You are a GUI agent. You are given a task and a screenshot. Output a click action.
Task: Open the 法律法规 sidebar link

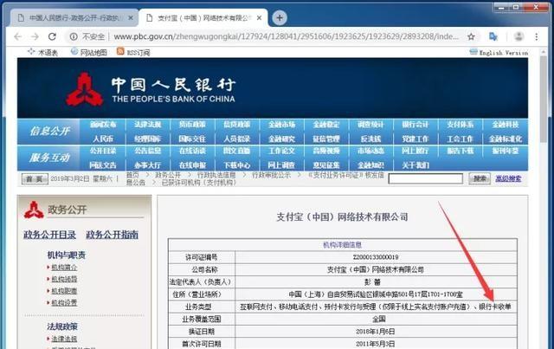[x=64, y=339]
